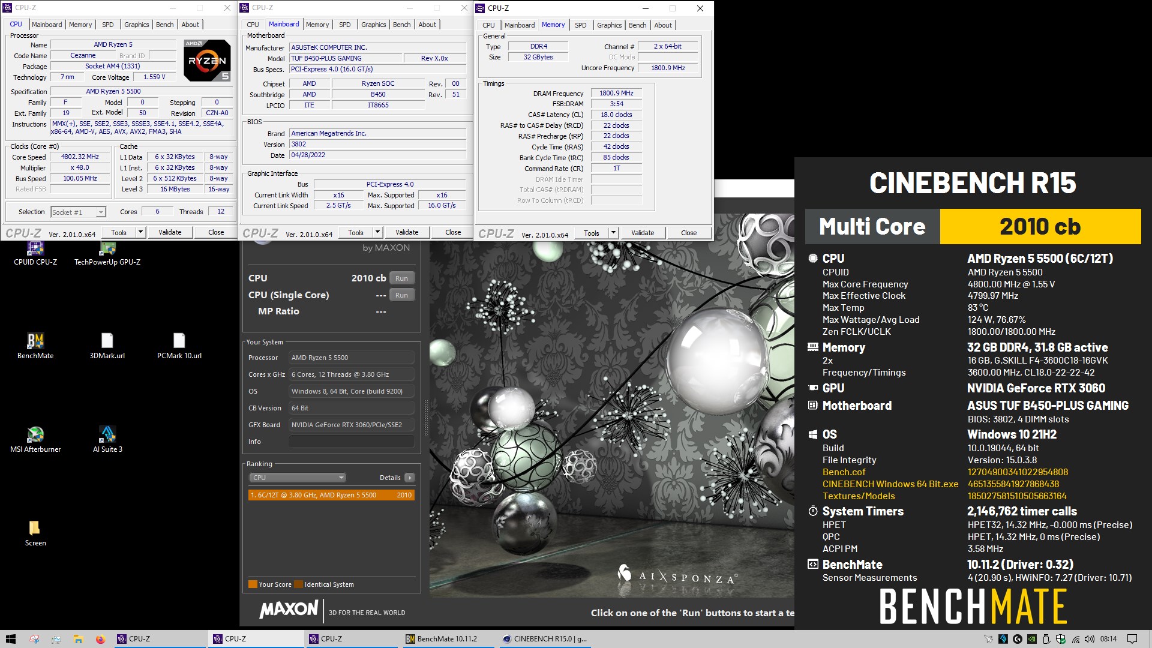Expand Tools dropdown arrow in CPU-Z Memory window
Viewport: 1152px width, 648px height.
pos(613,233)
